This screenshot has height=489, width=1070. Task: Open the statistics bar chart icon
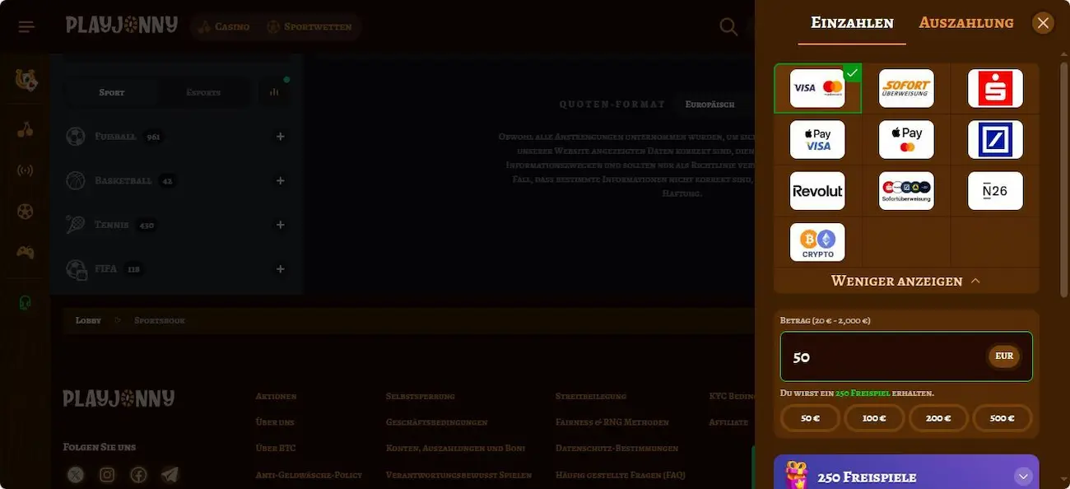(274, 92)
